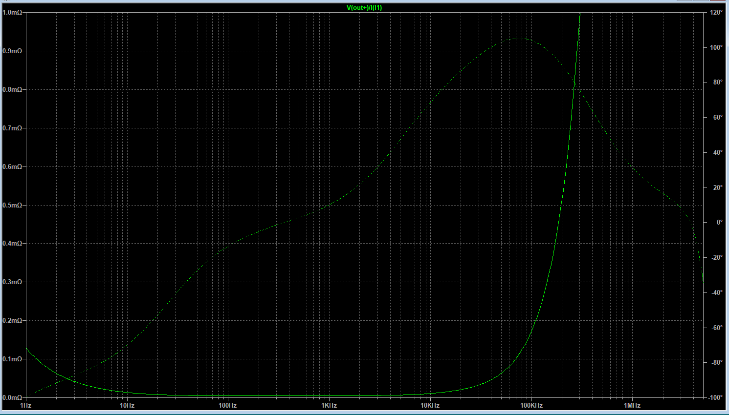The width and height of the screenshot is (729, 415).
Task: Click the 0.0mΩ left axis label
Action: click(12, 397)
